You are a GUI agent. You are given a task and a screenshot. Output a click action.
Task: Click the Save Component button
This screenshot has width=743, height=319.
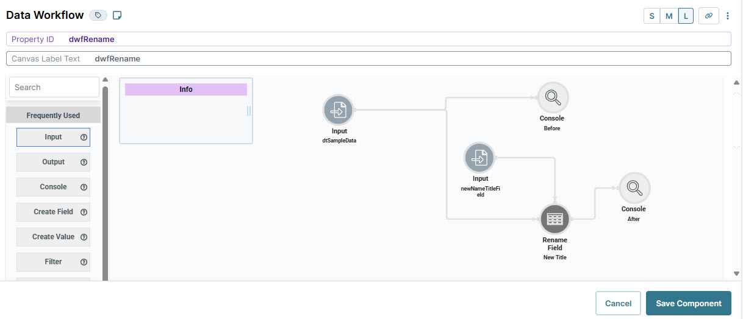click(x=688, y=303)
